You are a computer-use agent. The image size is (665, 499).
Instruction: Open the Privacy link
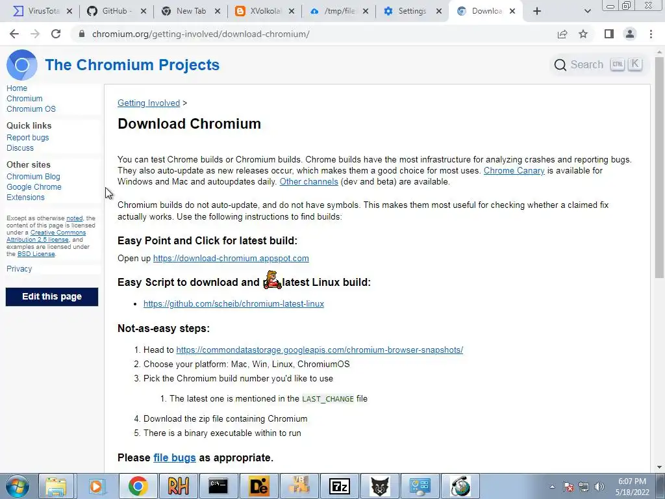pyautogui.click(x=19, y=269)
